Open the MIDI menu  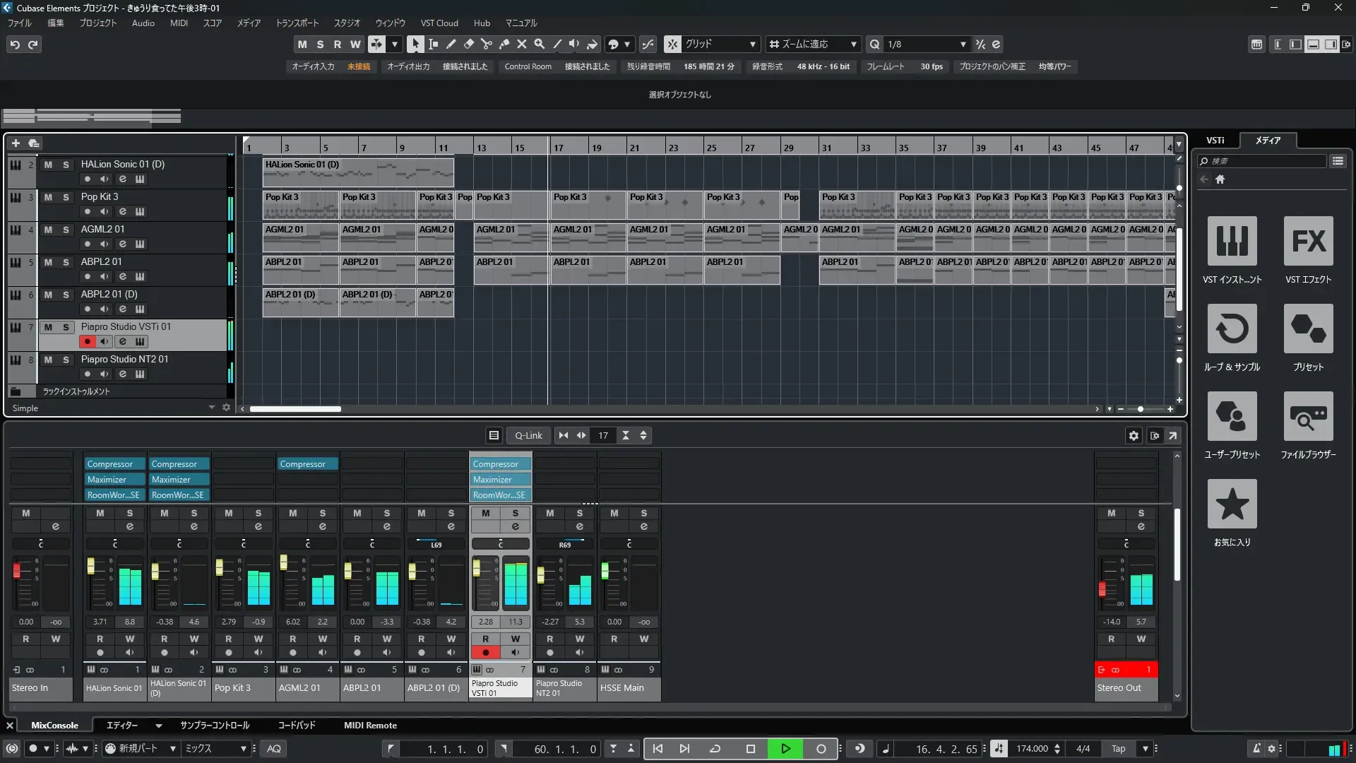coord(179,23)
